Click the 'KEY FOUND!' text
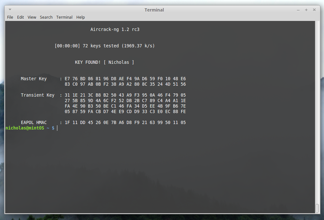 [88, 62]
